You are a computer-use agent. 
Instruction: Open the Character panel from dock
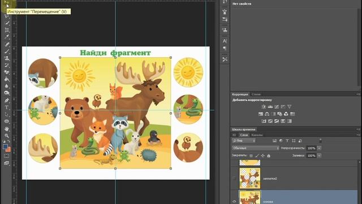225,41
